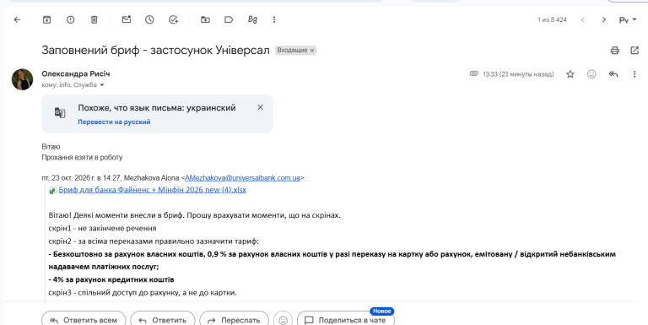The width and height of the screenshot is (648, 325).
Task: Open the Бриф для банка xlsx link
Action: coord(152,190)
